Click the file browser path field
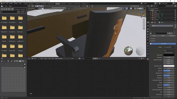The height and width of the screenshot is (99, 177). [20, 9]
